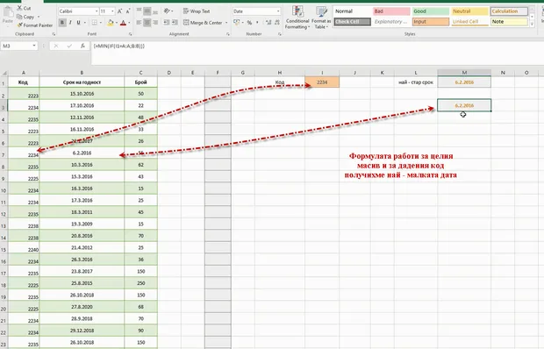Expand the cell Styles gallery
The width and height of the screenshot is (544, 349).
click(x=532, y=25)
